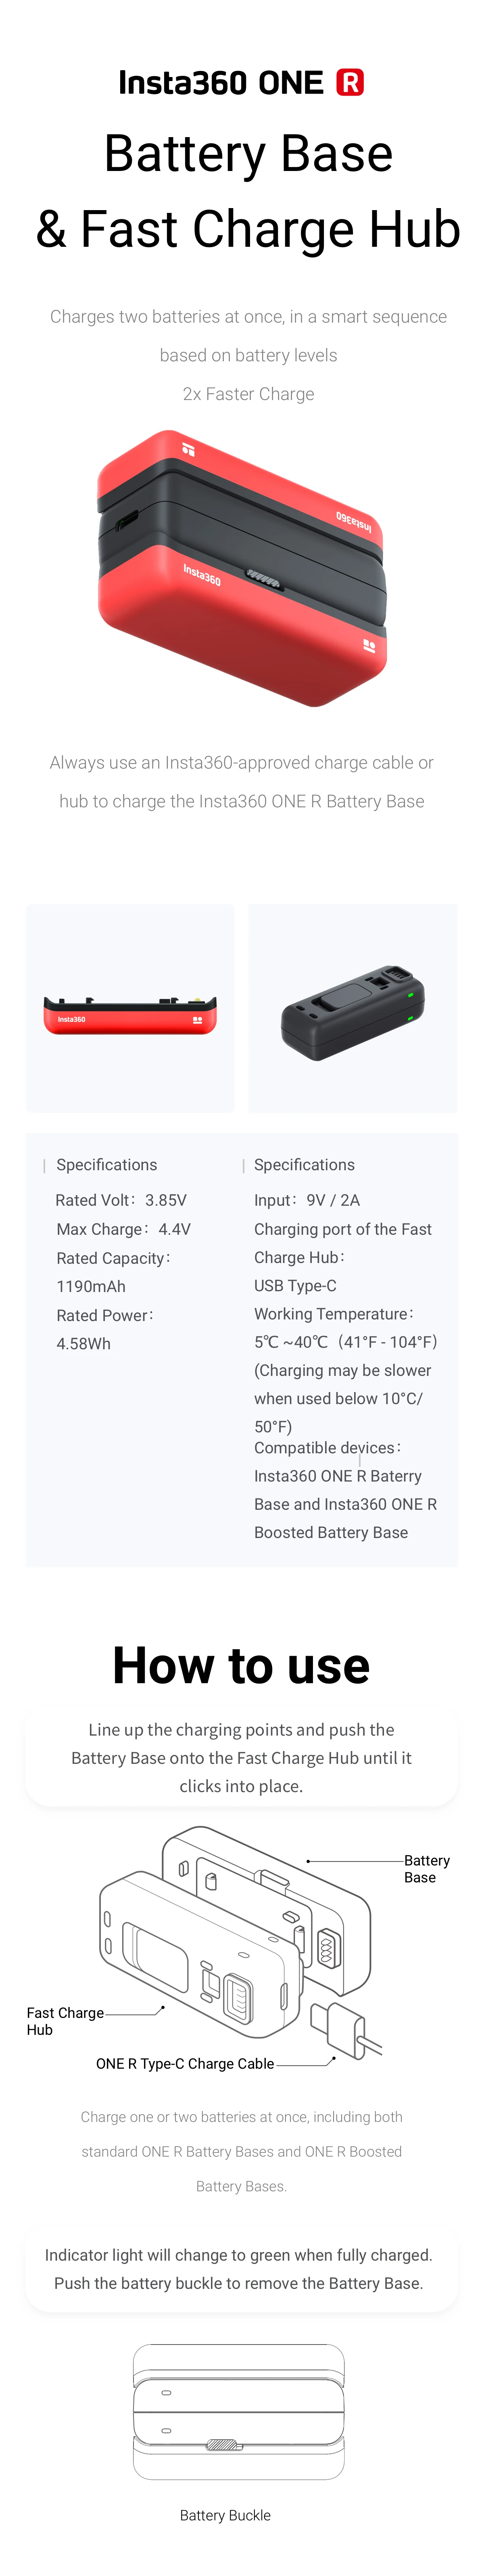The image size is (484, 2576).
Task: Click the Battery Buckle caption
Action: (x=225, y=2515)
